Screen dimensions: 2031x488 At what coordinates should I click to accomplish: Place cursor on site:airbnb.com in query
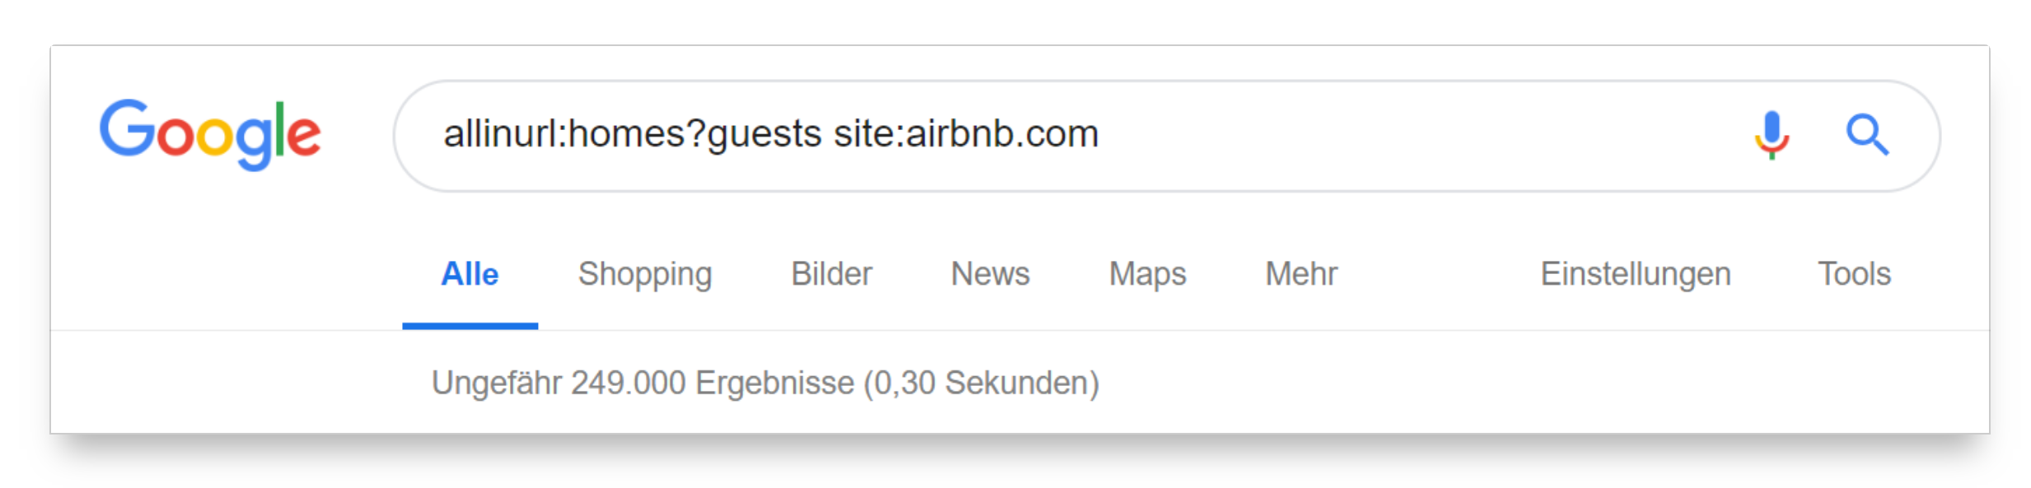tap(966, 134)
